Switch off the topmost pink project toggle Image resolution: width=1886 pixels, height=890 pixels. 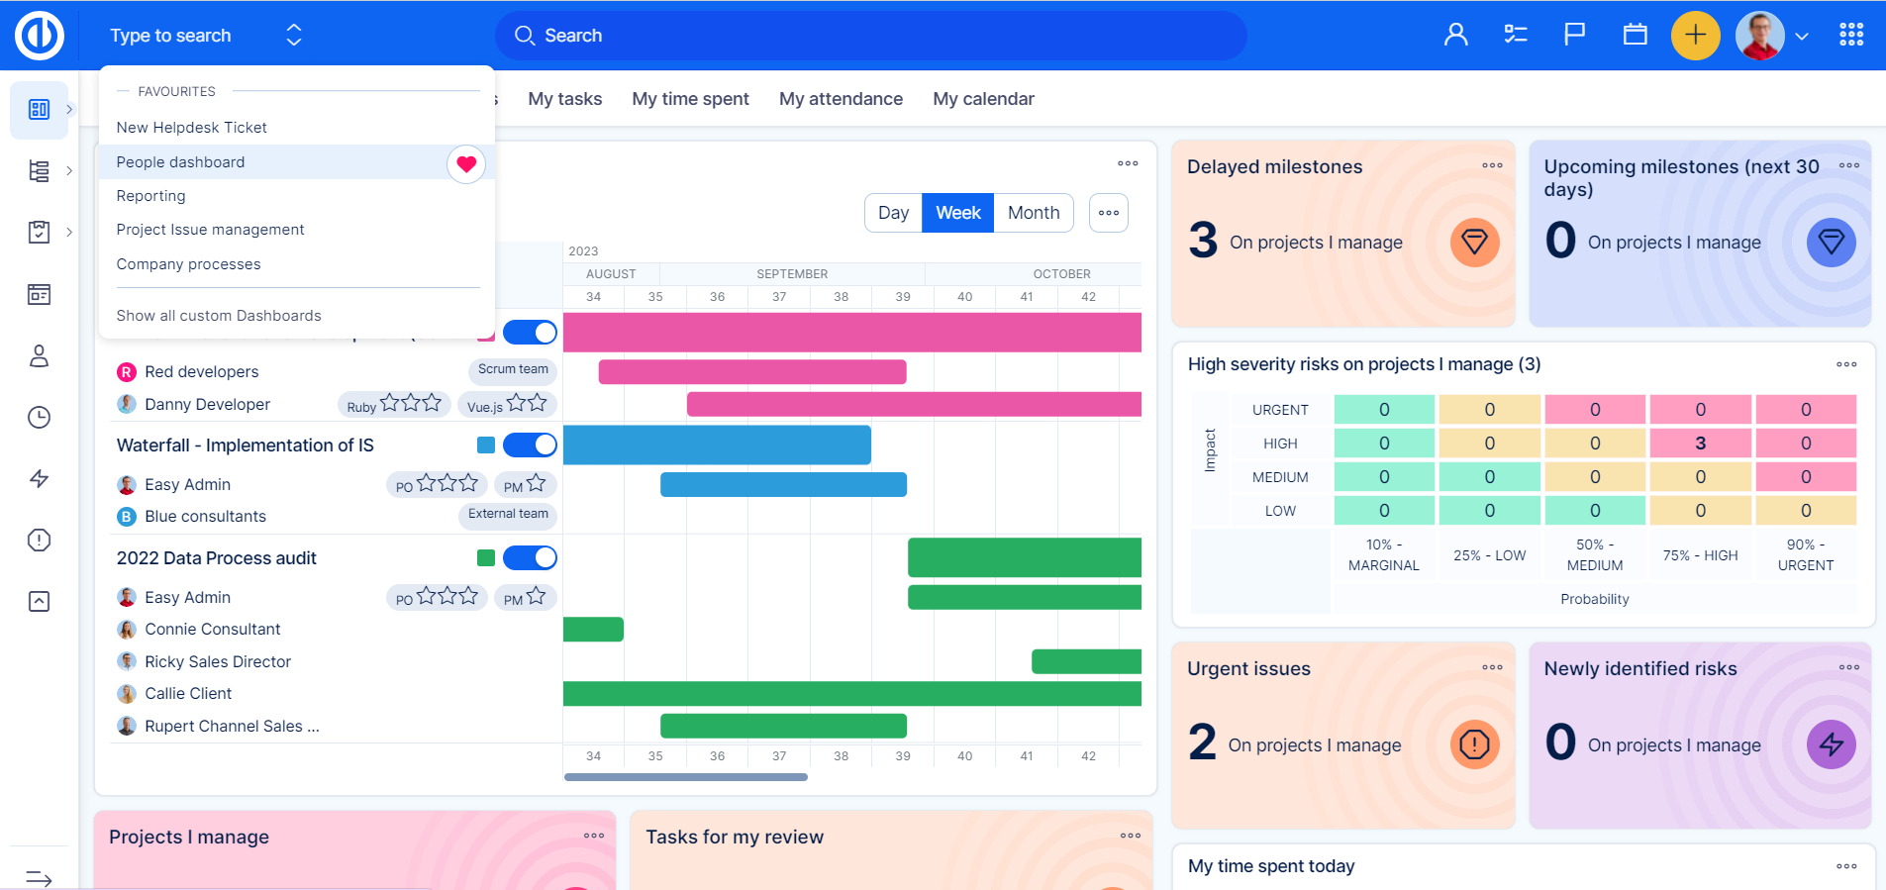530,333
